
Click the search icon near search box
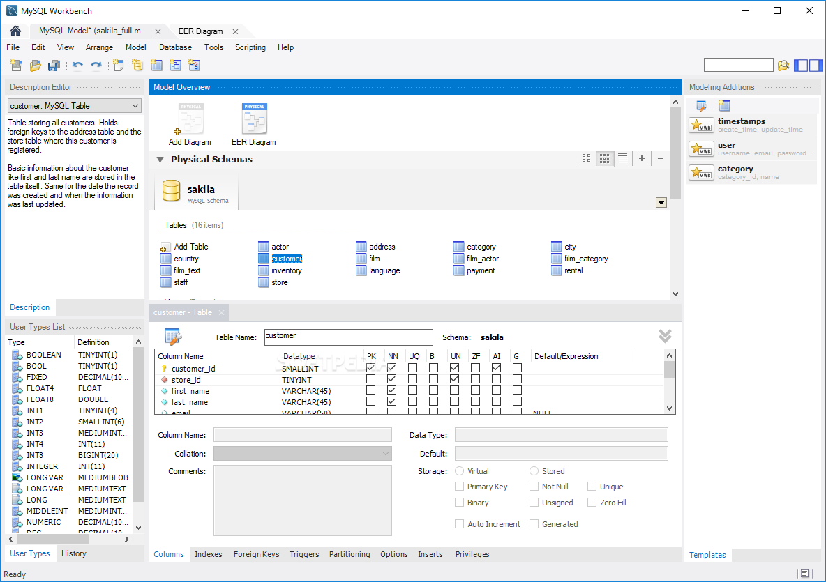783,66
